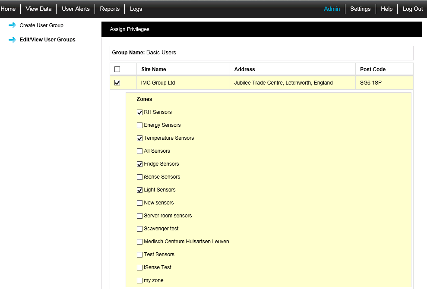
Task: Click the Site Name column header
Action: click(x=154, y=69)
